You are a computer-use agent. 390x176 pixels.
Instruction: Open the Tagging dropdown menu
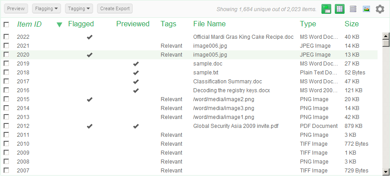point(79,8)
